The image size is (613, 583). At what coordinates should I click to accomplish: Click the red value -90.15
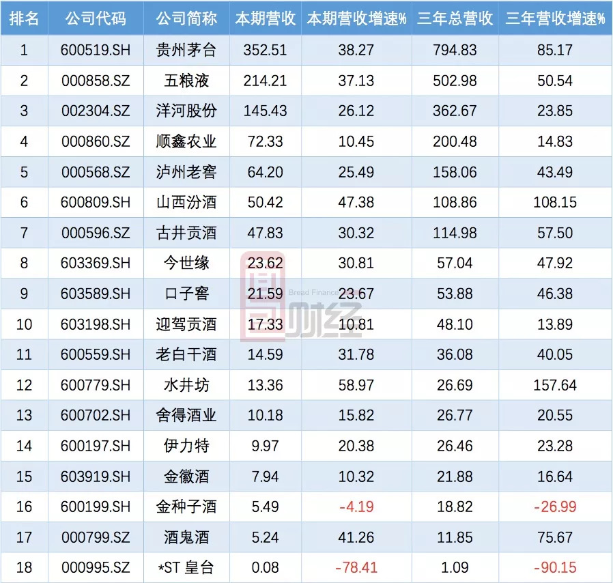pyautogui.click(x=555, y=567)
